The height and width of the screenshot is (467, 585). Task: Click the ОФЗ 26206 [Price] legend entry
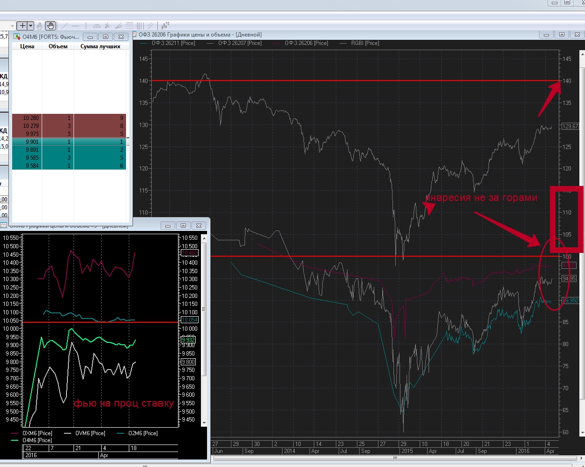(x=300, y=43)
